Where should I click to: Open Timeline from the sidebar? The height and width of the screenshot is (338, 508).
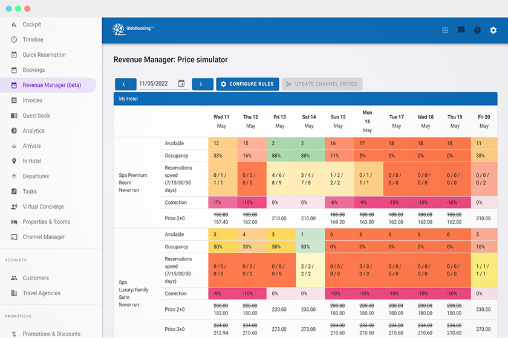[x=33, y=39]
